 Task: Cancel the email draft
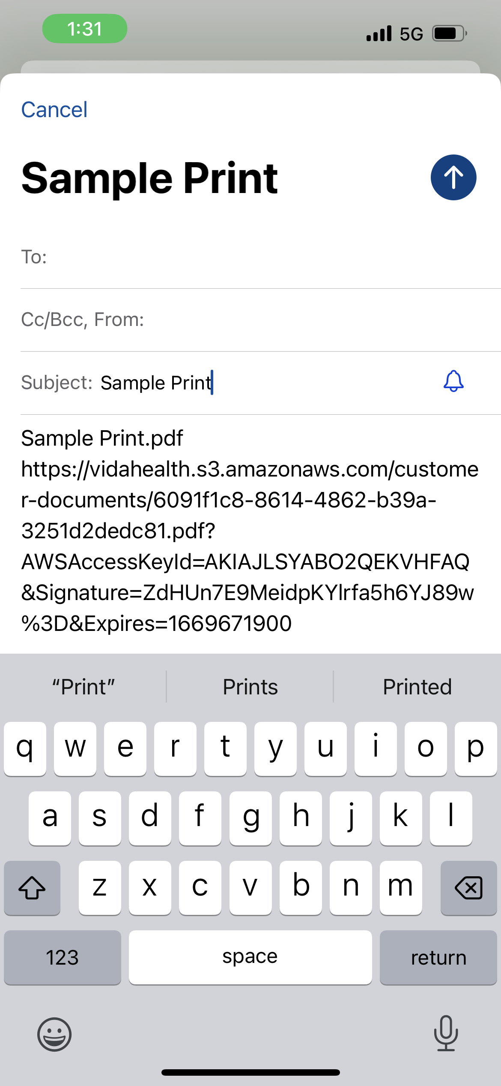tap(54, 110)
